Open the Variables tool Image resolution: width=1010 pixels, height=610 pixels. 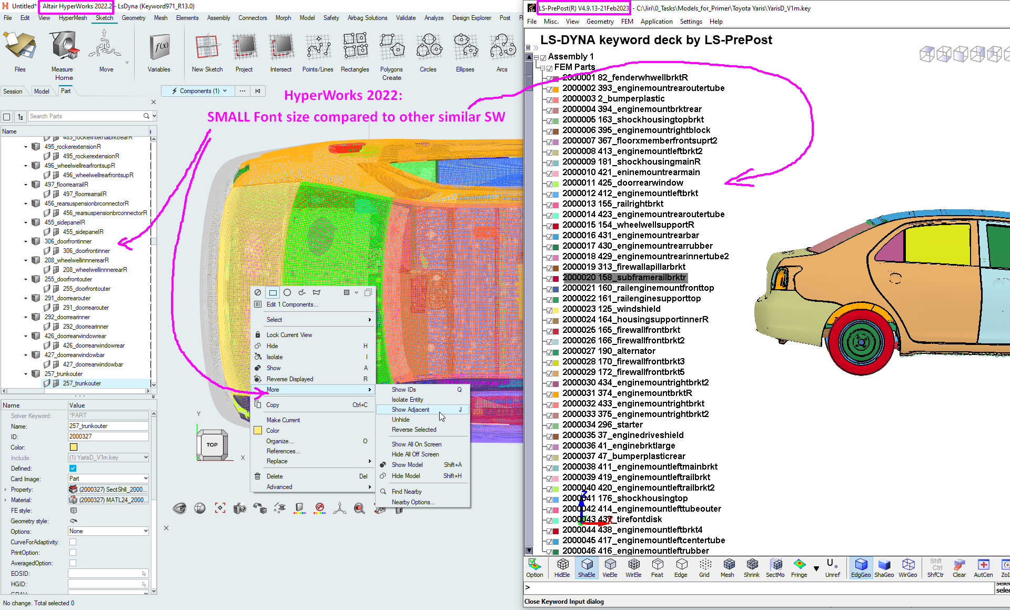click(159, 47)
